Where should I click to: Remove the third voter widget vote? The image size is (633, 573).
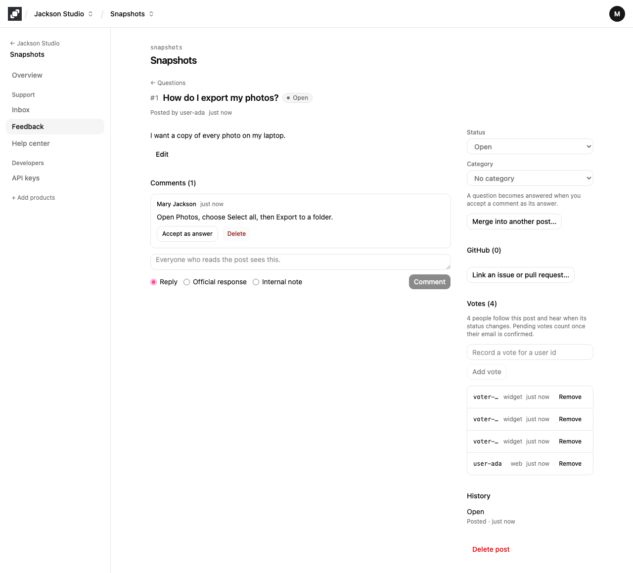pyautogui.click(x=570, y=441)
